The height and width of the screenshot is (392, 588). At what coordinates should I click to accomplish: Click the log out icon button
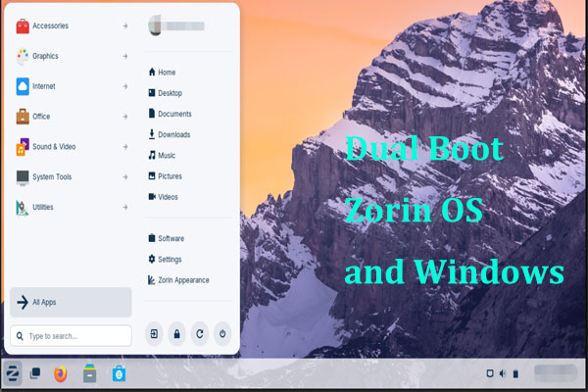point(154,334)
